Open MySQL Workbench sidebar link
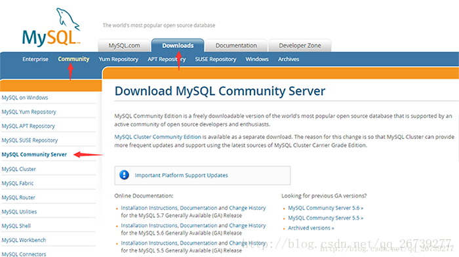This screenshot has width=459, height=257. pyautogui.click(x=24, y=240)
